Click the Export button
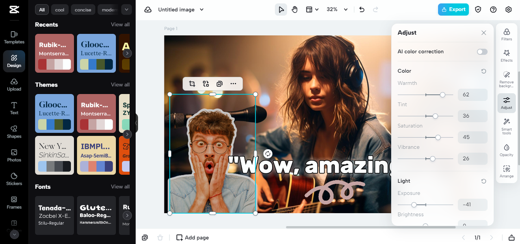 (453, 9)
